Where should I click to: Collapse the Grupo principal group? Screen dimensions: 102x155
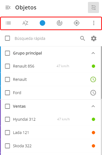pos(93,53)
